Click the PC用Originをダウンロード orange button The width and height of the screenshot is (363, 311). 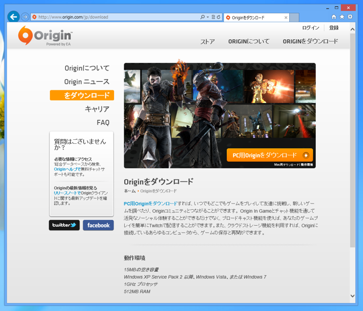(x=270, y=155)
